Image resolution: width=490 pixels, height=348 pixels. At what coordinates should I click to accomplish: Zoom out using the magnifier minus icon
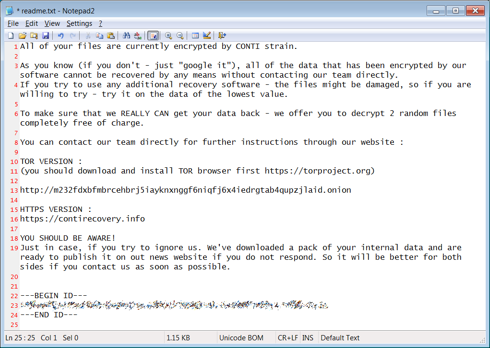click(x=180, y=35)
